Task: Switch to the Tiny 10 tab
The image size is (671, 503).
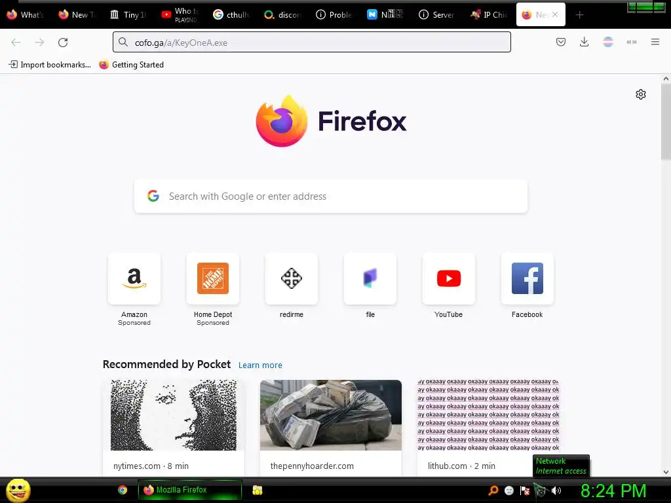Action: point(128,15)
